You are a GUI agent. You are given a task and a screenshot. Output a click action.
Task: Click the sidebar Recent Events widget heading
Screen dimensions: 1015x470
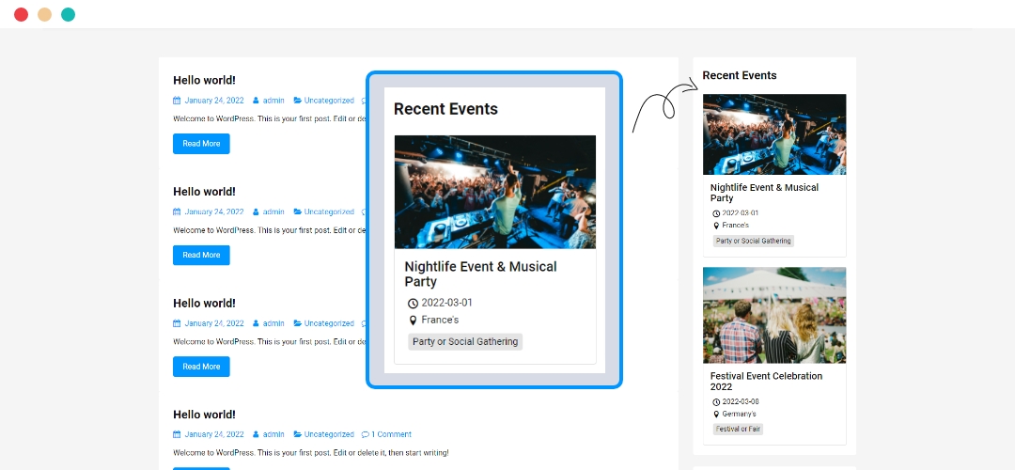click(x=740, y=75)
